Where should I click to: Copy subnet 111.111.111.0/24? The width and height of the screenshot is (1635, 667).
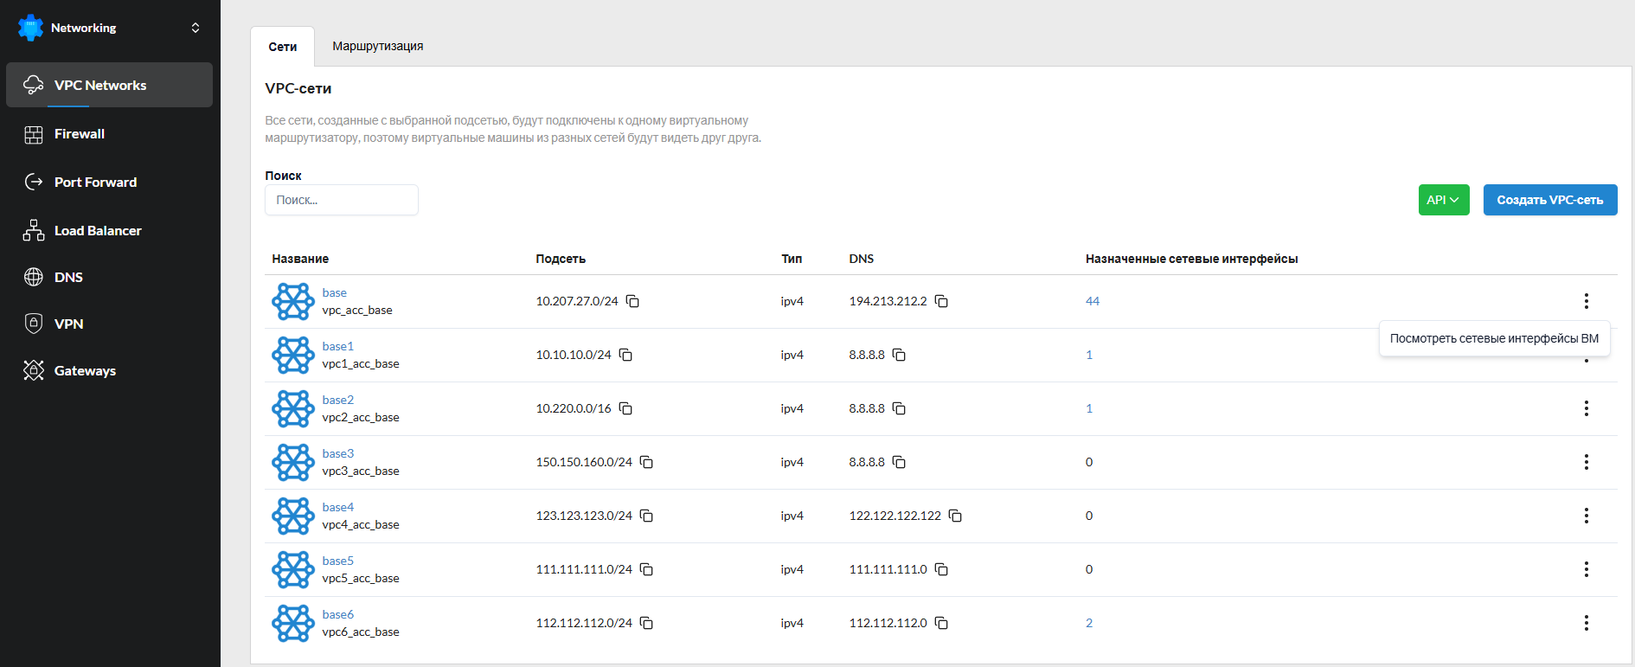[x=646, y=569]
